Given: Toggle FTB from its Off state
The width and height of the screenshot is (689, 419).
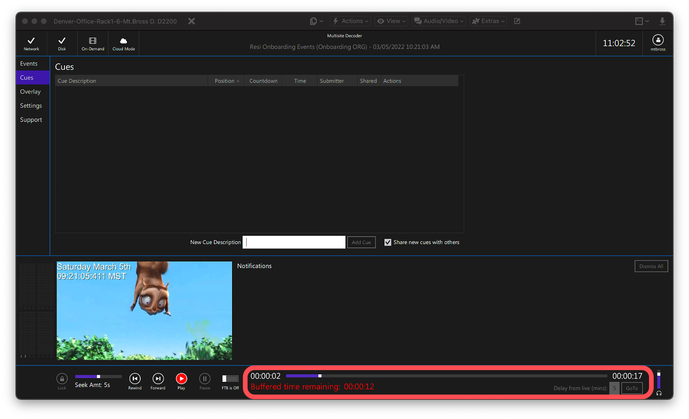Looking at the screenshot, I should [x=230, y=378].
